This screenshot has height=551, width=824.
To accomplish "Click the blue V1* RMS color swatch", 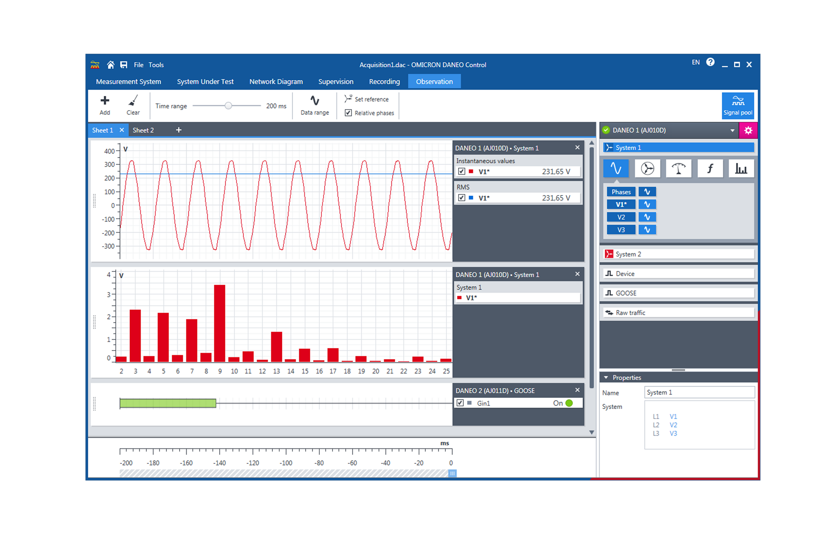I will (x=471, y=198).
